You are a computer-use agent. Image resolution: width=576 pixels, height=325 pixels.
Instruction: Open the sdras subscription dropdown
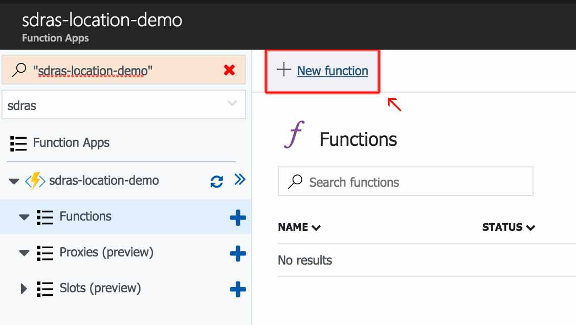click(233, 104)
